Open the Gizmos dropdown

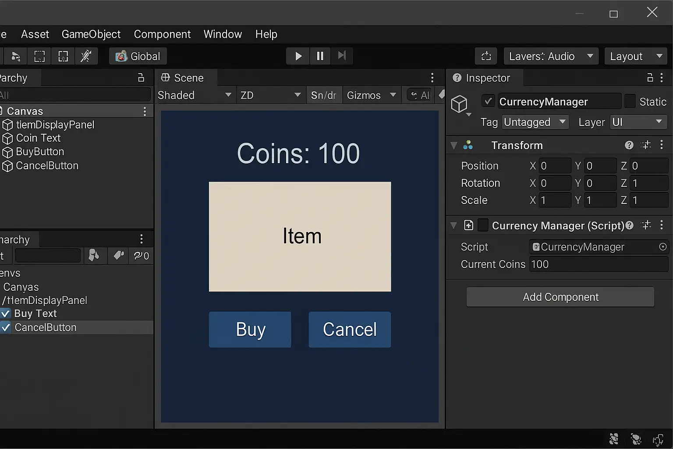(372, 95)
